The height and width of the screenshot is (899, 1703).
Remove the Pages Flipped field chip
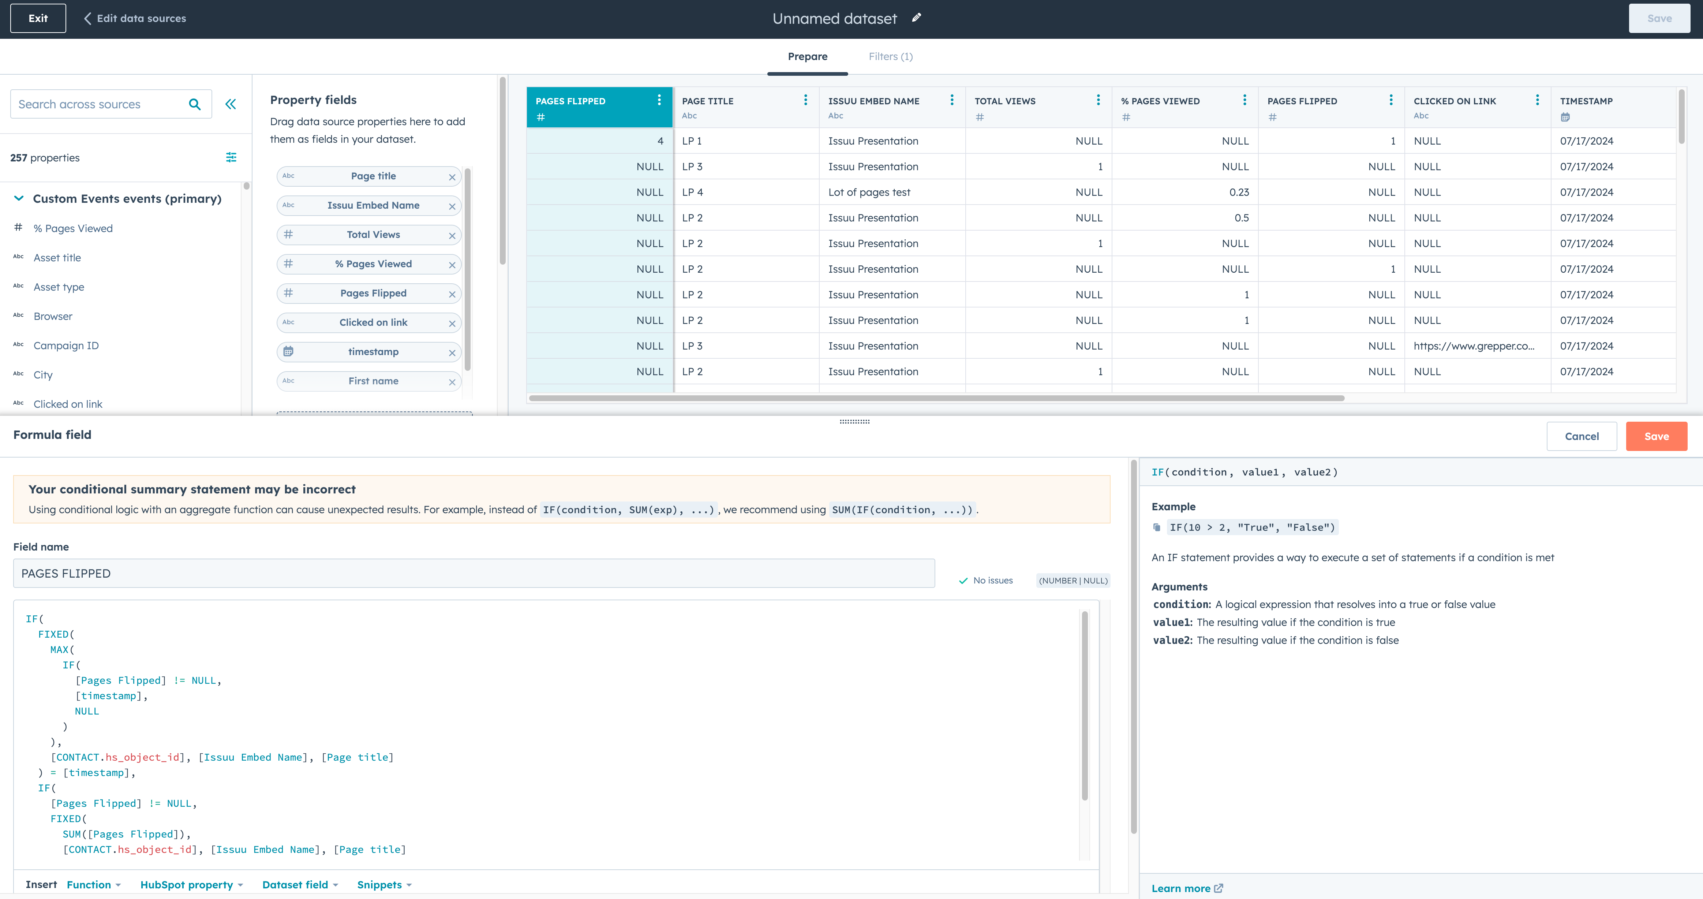click(x=452, y=294)
